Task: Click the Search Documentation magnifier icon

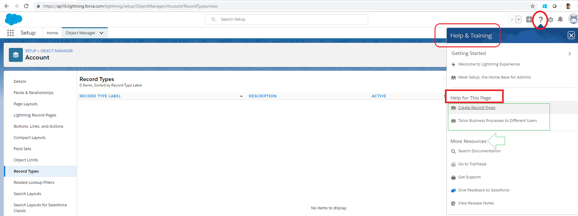Action: click(x=453, y=151)
